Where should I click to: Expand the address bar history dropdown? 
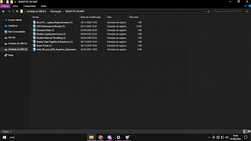point(205,11)
